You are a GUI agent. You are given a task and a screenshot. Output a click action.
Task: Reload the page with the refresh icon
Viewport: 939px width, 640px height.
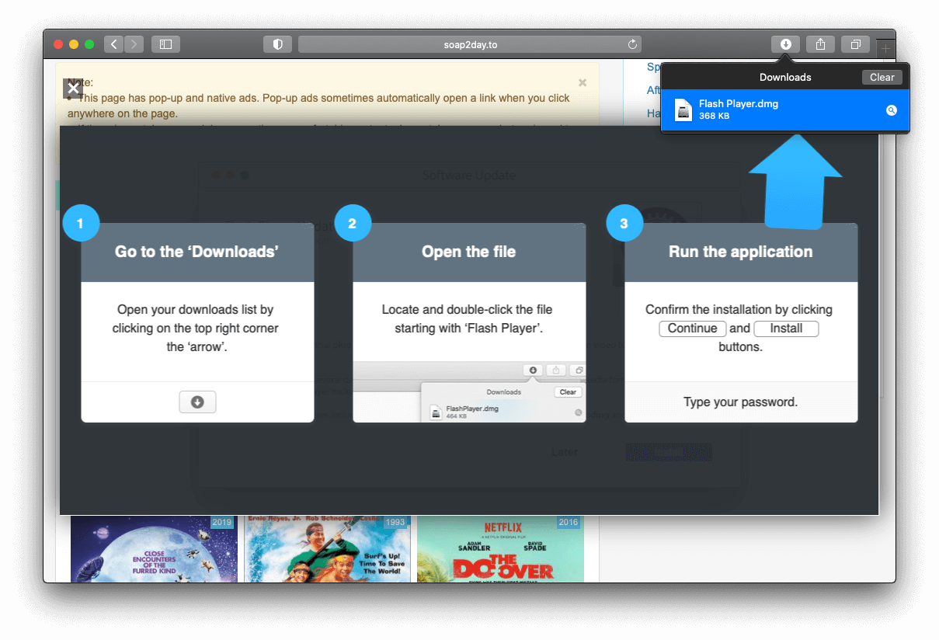pyautogui.click(x=632, y=44)
